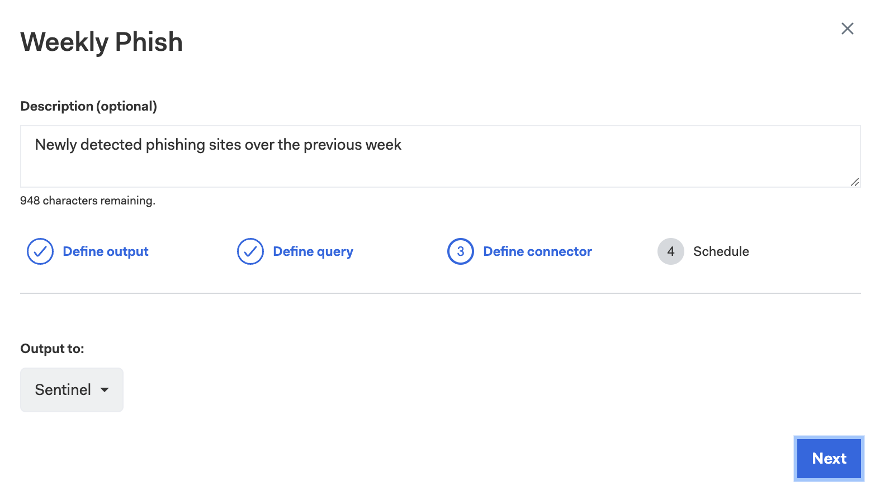Click the Output to label
This screenshot has width=880, height=486.
tap(52, 349)
